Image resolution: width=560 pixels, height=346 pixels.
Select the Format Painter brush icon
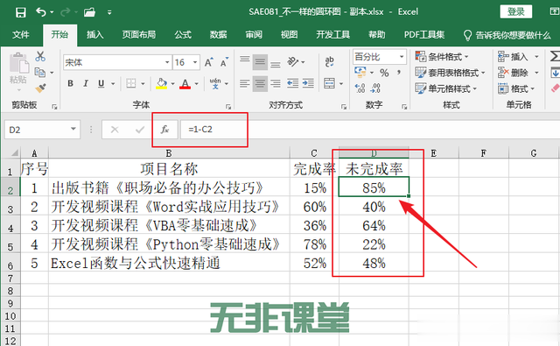click(x=40, y=88)
